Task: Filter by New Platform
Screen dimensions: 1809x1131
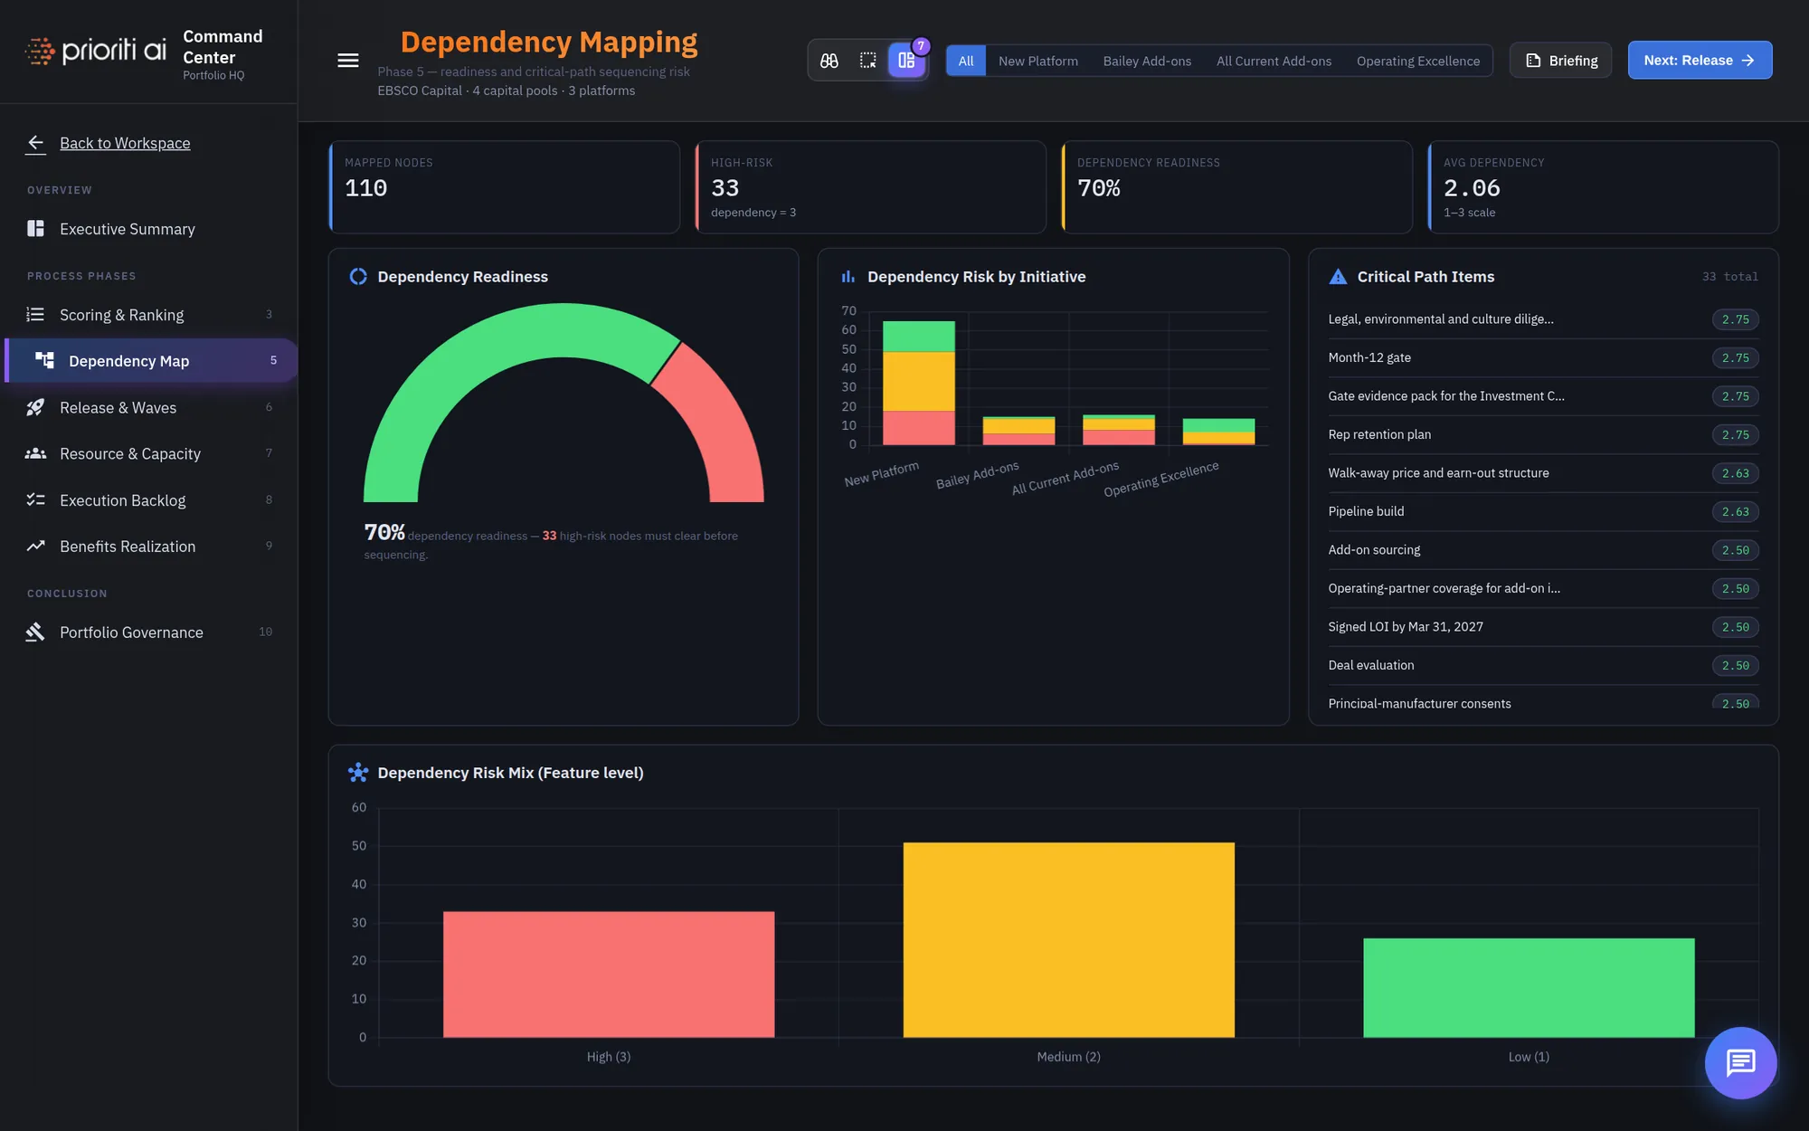Action: pyautogui.click(x=1037, y=61)
